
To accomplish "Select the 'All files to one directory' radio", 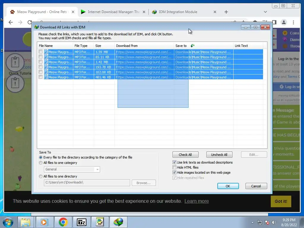I will pos(40,176).
